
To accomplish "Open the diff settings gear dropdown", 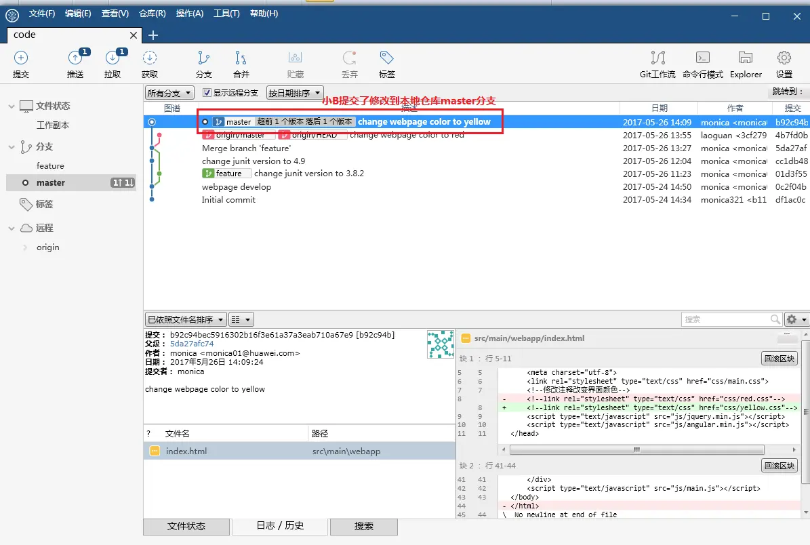I will point(796,319).
